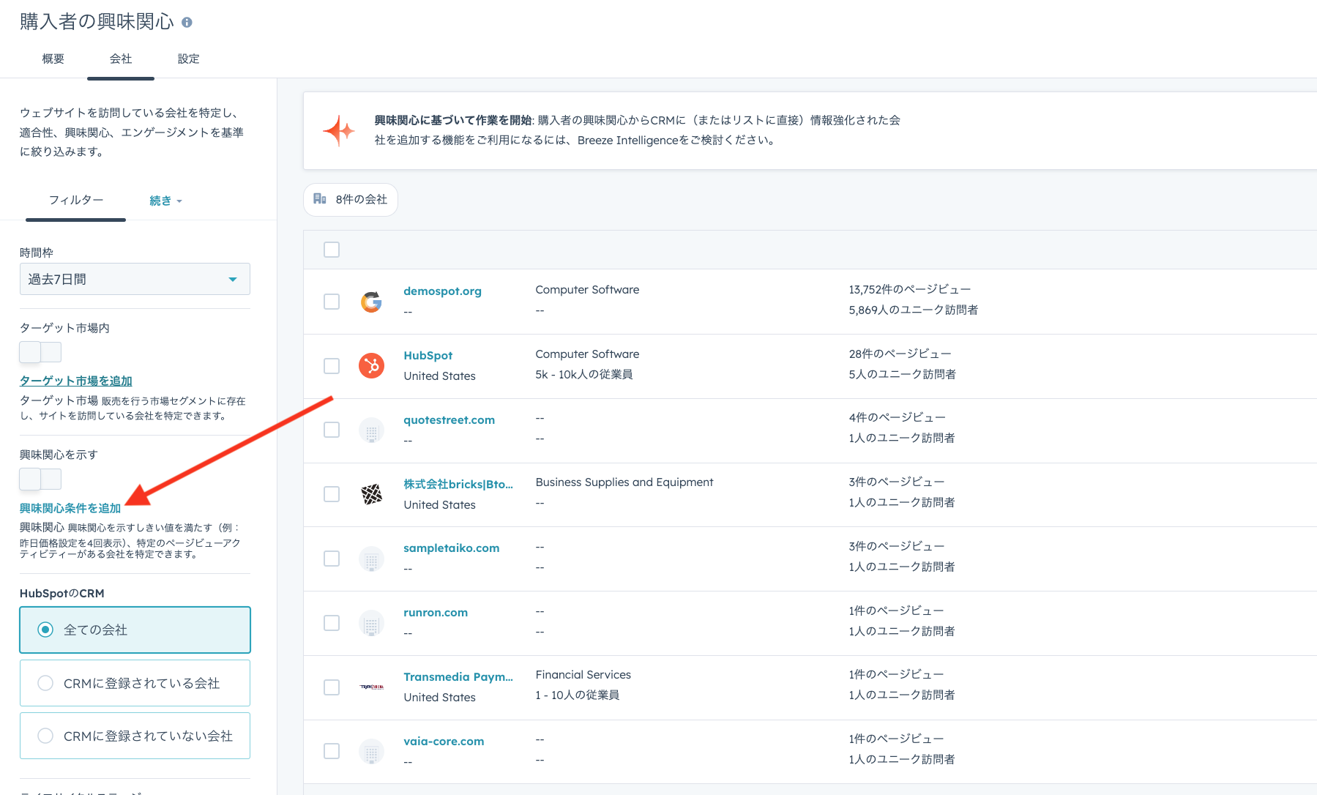
Task: Expand the 続き dropdown tab
Action: [165, 201]
